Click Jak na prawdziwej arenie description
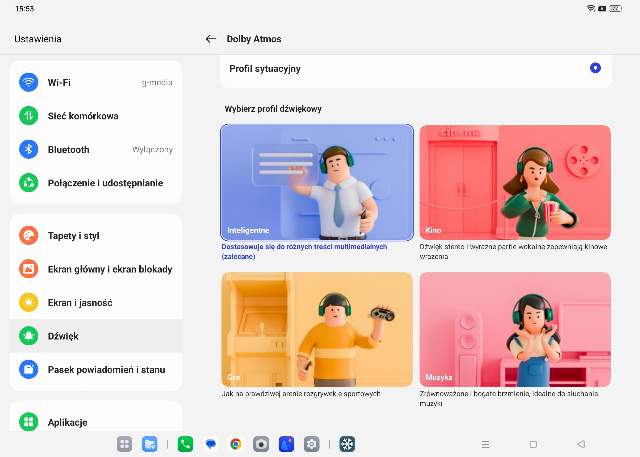640x457 pixels. click(301, 394)
